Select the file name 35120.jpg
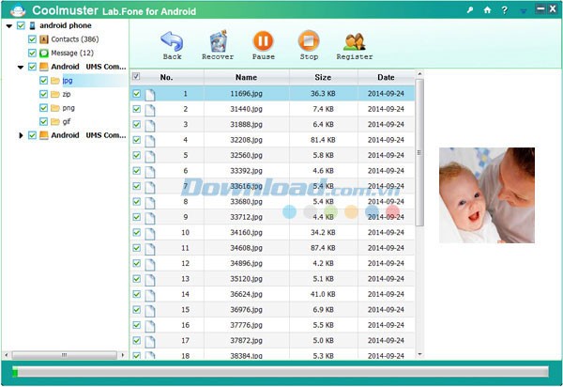Viewport: 563px width, 387px height. [246, 279]
